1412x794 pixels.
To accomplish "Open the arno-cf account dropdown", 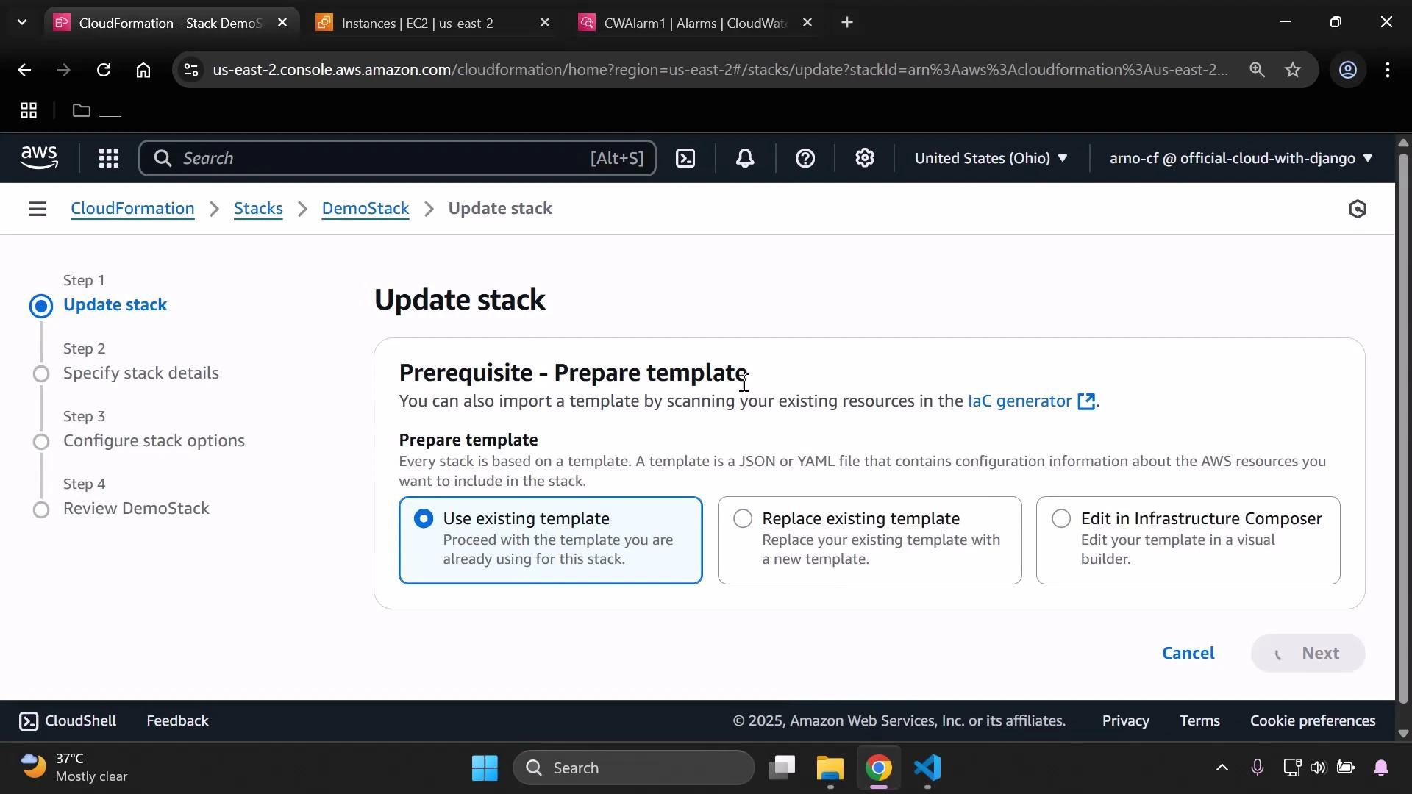I will coord(1239,157).
